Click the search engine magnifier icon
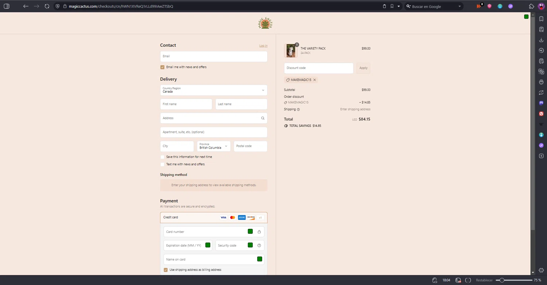The height and width of the screenshot is (285, 547). [408, 6]
